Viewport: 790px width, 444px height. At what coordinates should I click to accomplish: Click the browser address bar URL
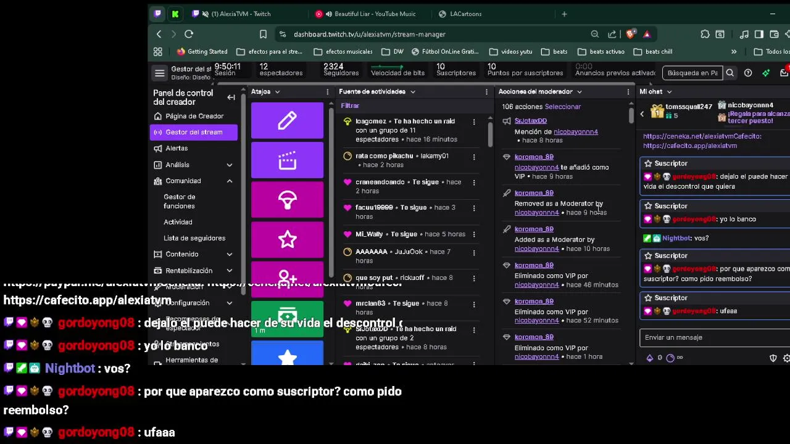tap(369, 34)
